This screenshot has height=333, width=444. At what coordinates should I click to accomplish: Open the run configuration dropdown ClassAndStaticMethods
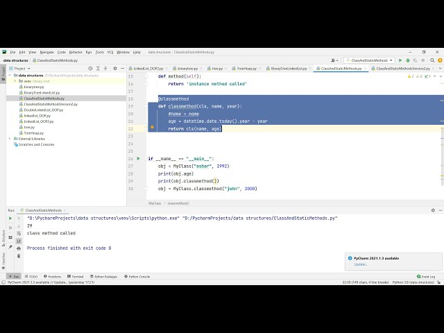[x=370, y=60]
